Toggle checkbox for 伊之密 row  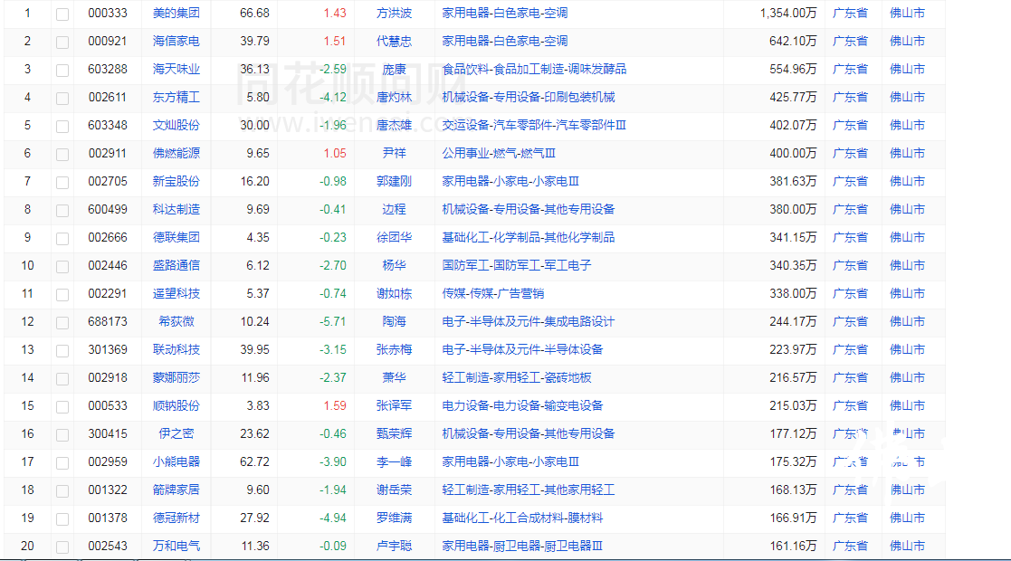coord(62,435)
